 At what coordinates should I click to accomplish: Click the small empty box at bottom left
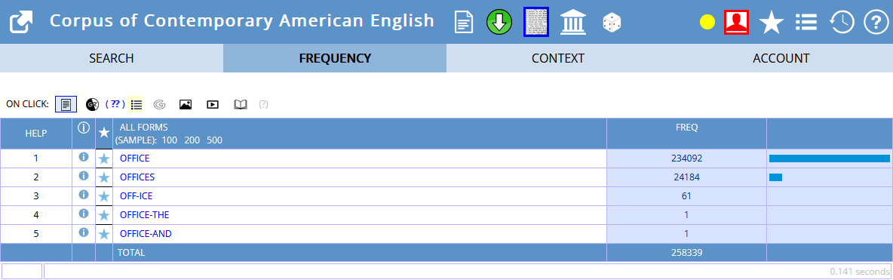point(22,272)
